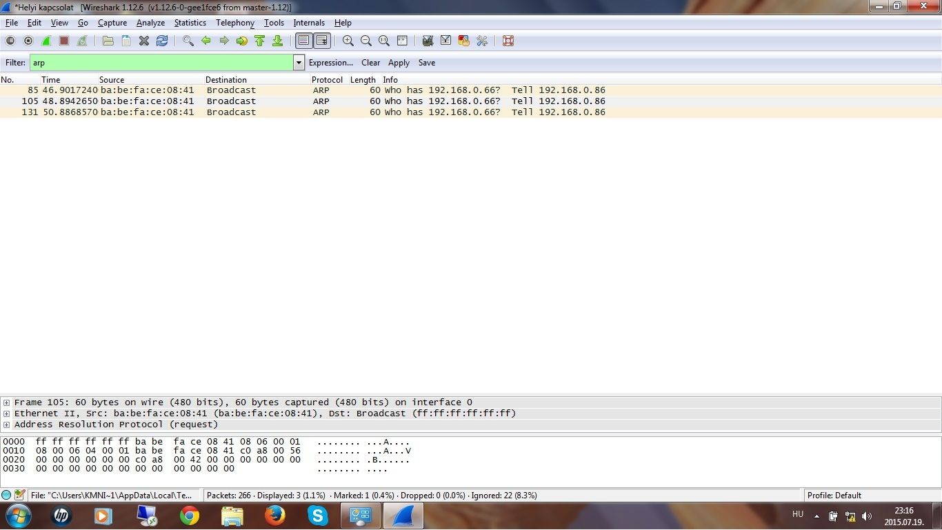Open the capture interfaces list icon
The height and width of the screenshot is (530, 942).
[10, 41]
